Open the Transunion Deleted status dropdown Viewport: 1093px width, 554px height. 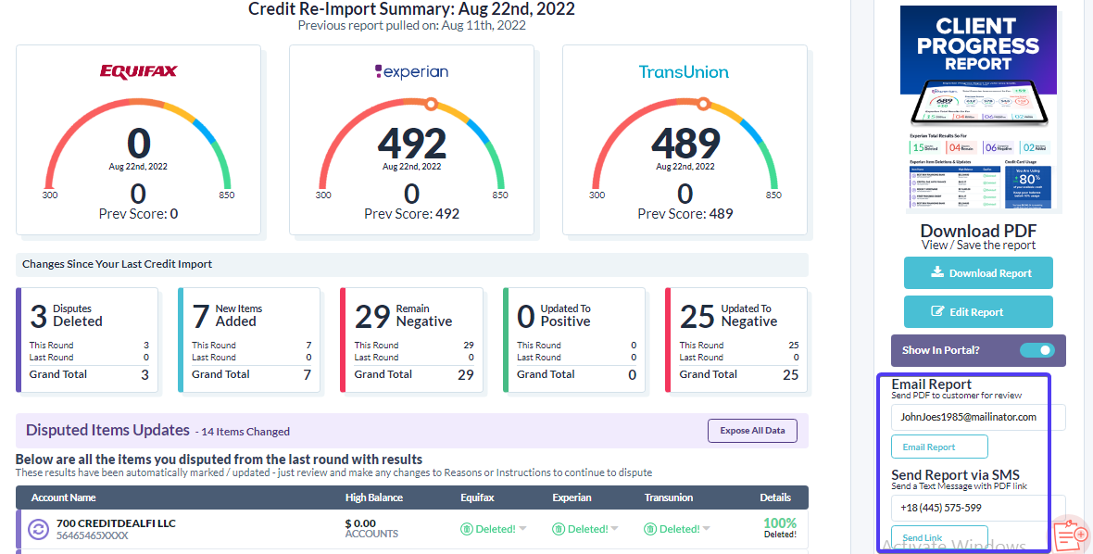706,529
